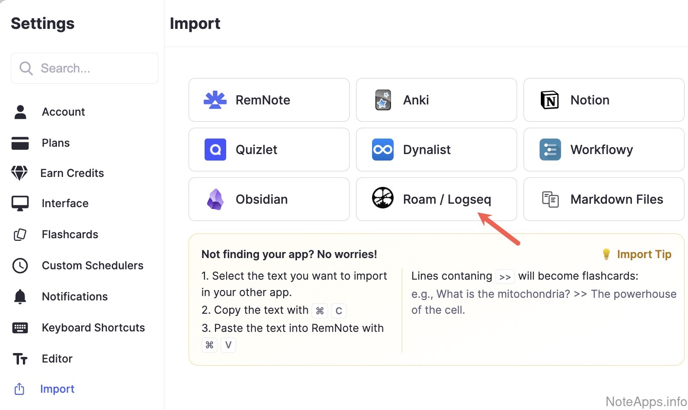Click the Dynalist infinity icon

(x=383, y=150)
